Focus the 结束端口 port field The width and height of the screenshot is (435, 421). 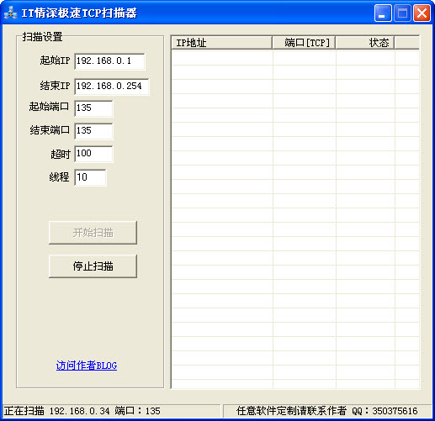pyautogui.click(x=93, y=131)
